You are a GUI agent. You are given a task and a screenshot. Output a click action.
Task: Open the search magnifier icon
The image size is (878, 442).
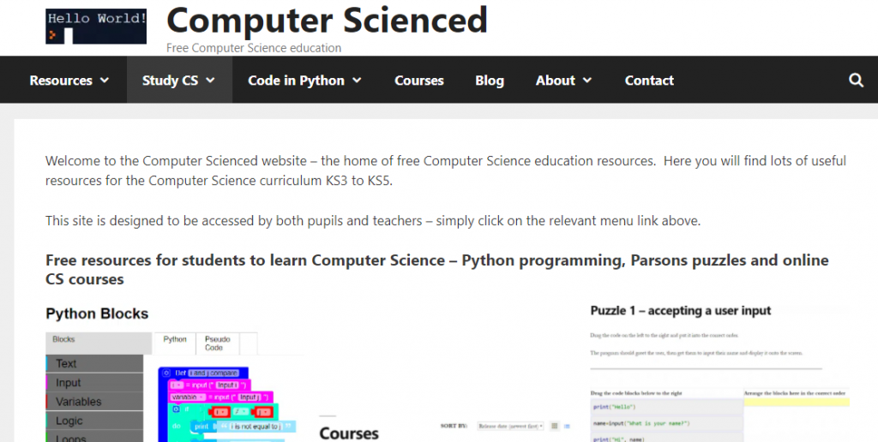856,81
